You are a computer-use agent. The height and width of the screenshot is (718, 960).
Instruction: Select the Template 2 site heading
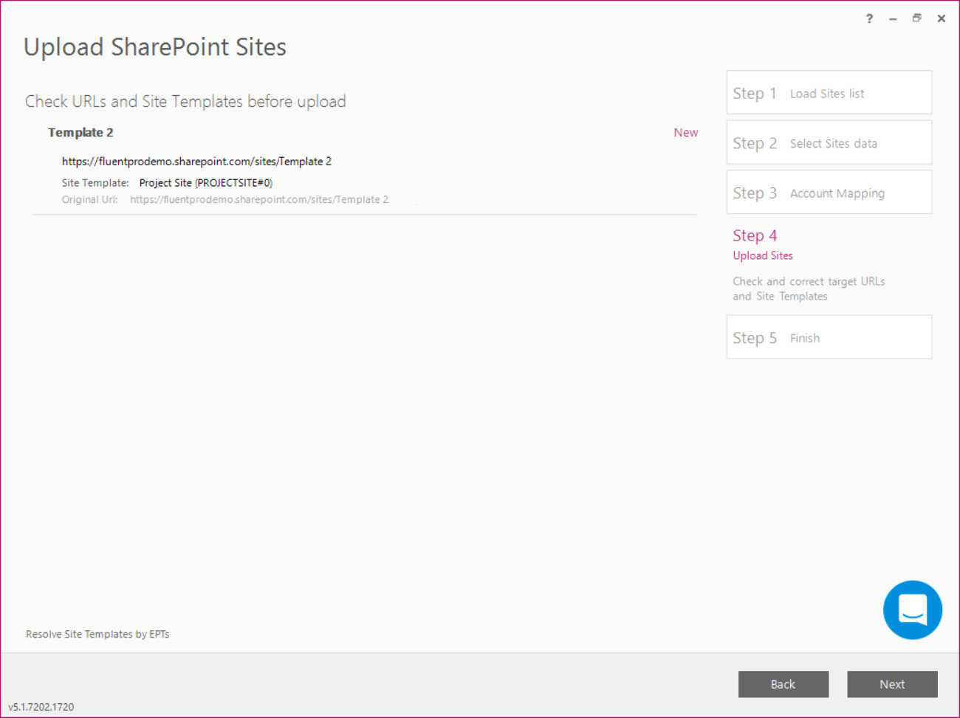pyautogui.click(x=80, y=133)
